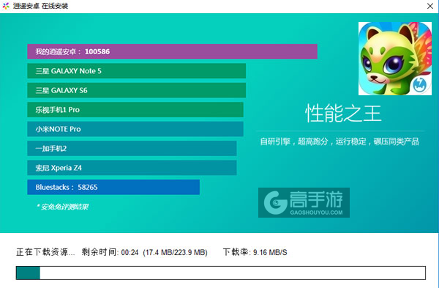Image resolution: width=439 pixels, height=288 pixels.
Task: Select the 三星 GALAXY S6 bar
Action: click(x=136, y=90)
